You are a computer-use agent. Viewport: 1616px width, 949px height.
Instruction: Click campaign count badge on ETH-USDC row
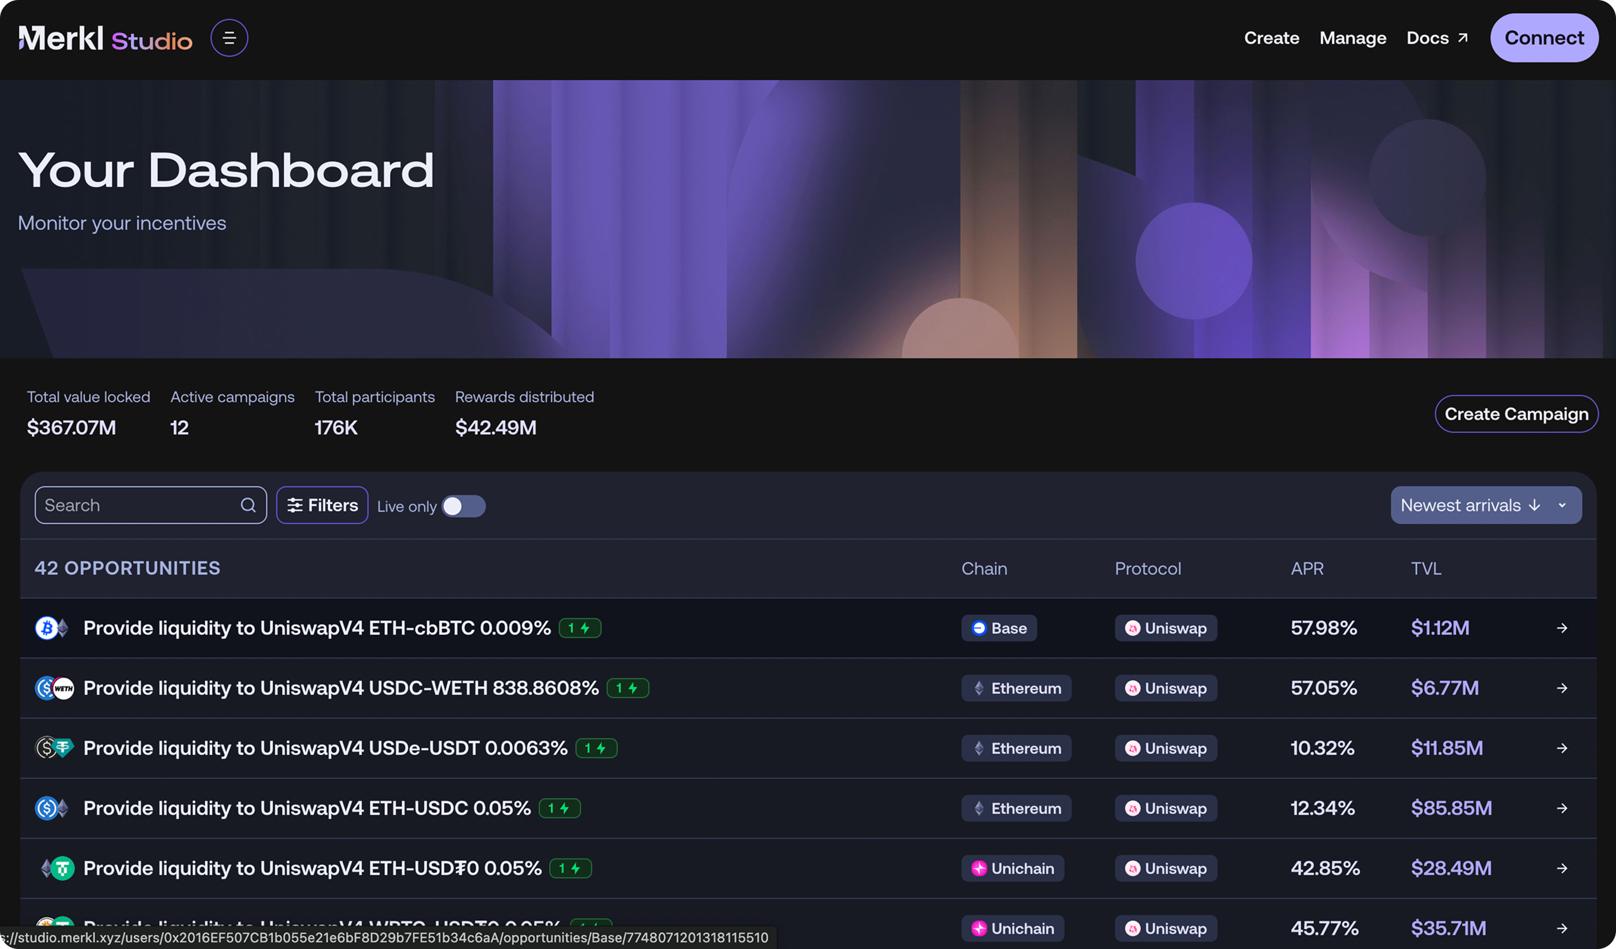click(x=560, y=808)
